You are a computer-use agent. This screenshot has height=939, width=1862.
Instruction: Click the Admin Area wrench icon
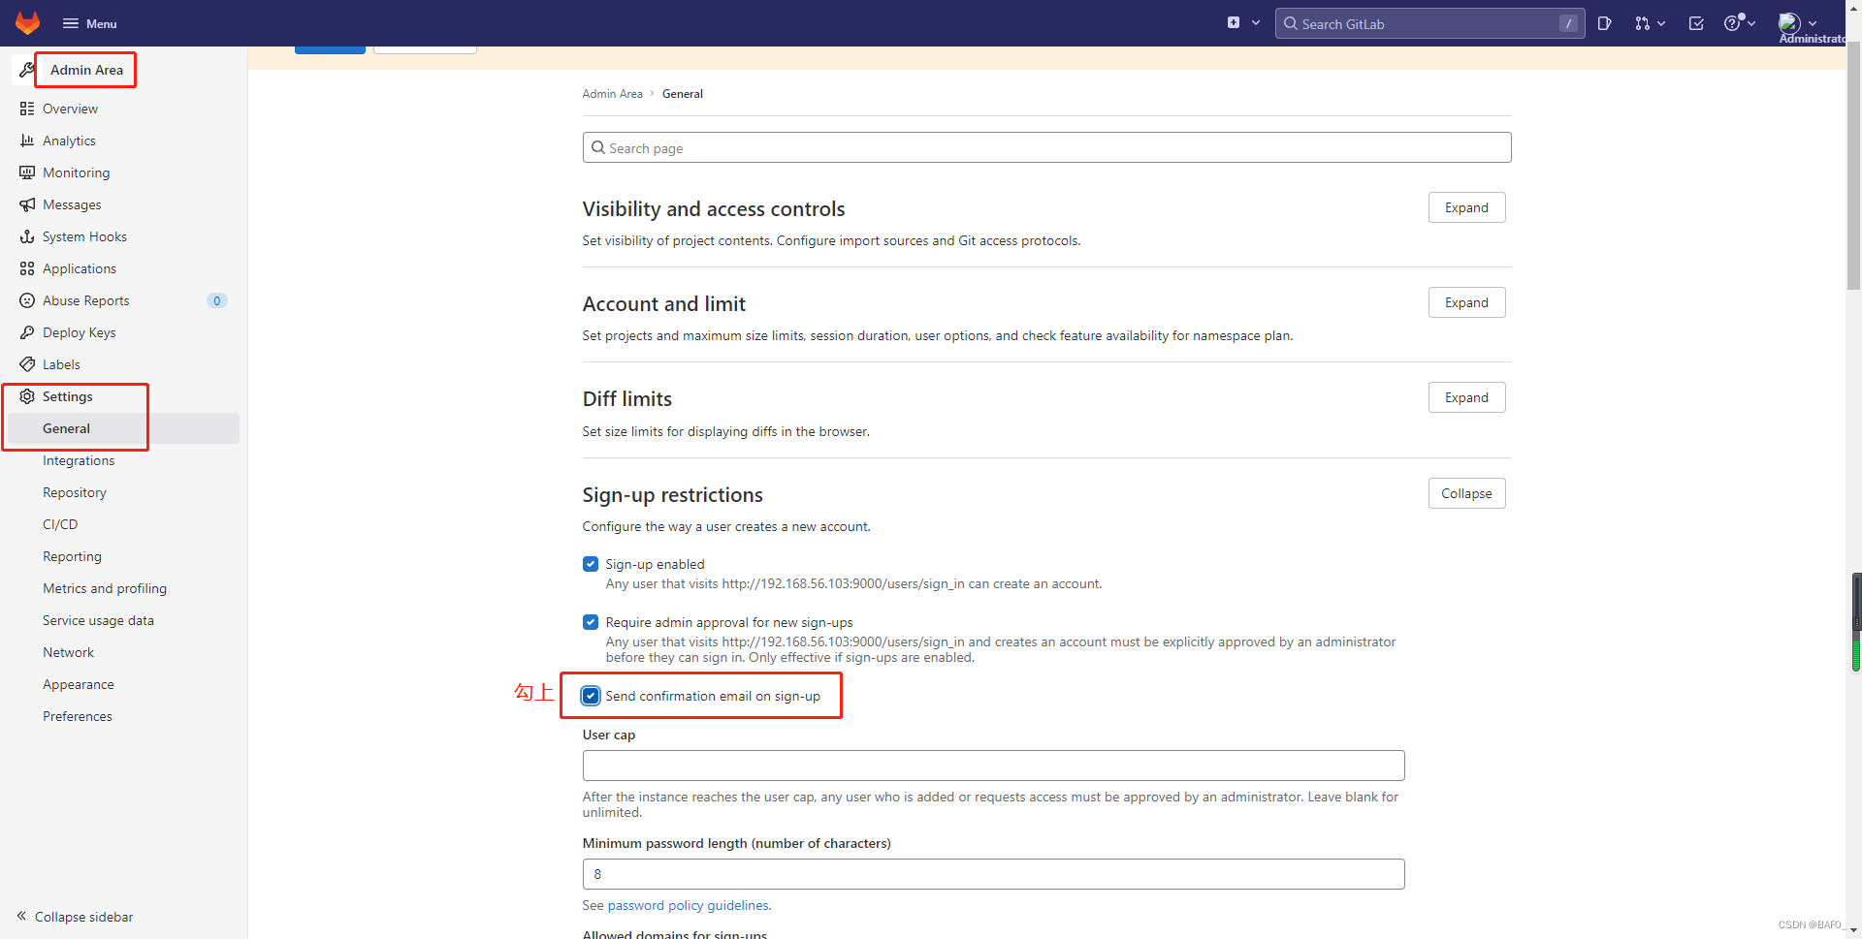(27, 70)
